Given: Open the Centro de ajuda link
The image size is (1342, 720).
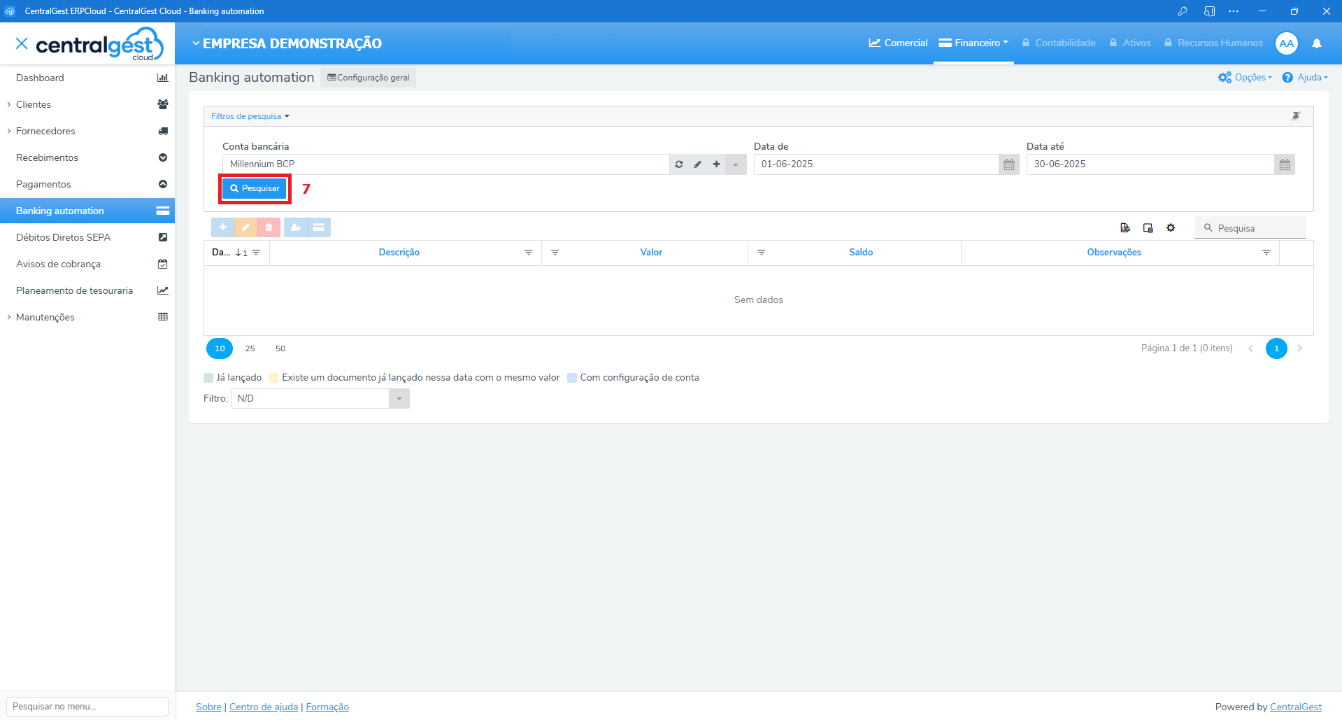Looking at the screenshot, I should [264, 707].
